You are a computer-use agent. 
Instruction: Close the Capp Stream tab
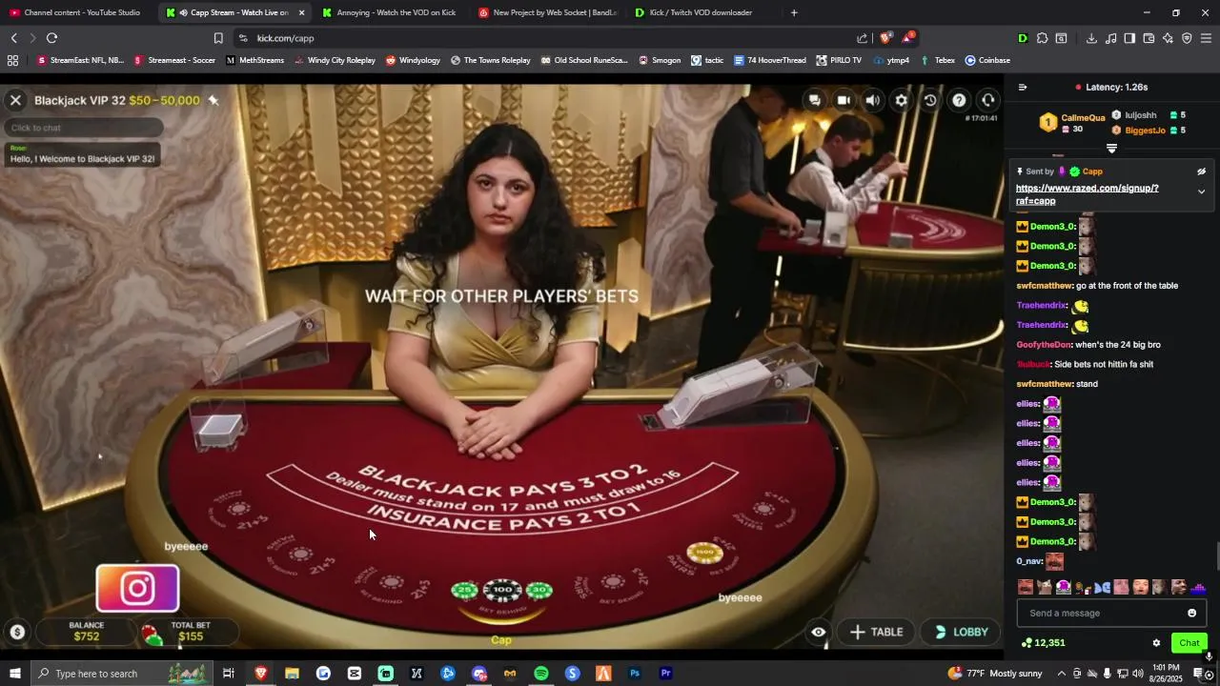[301, 12]
